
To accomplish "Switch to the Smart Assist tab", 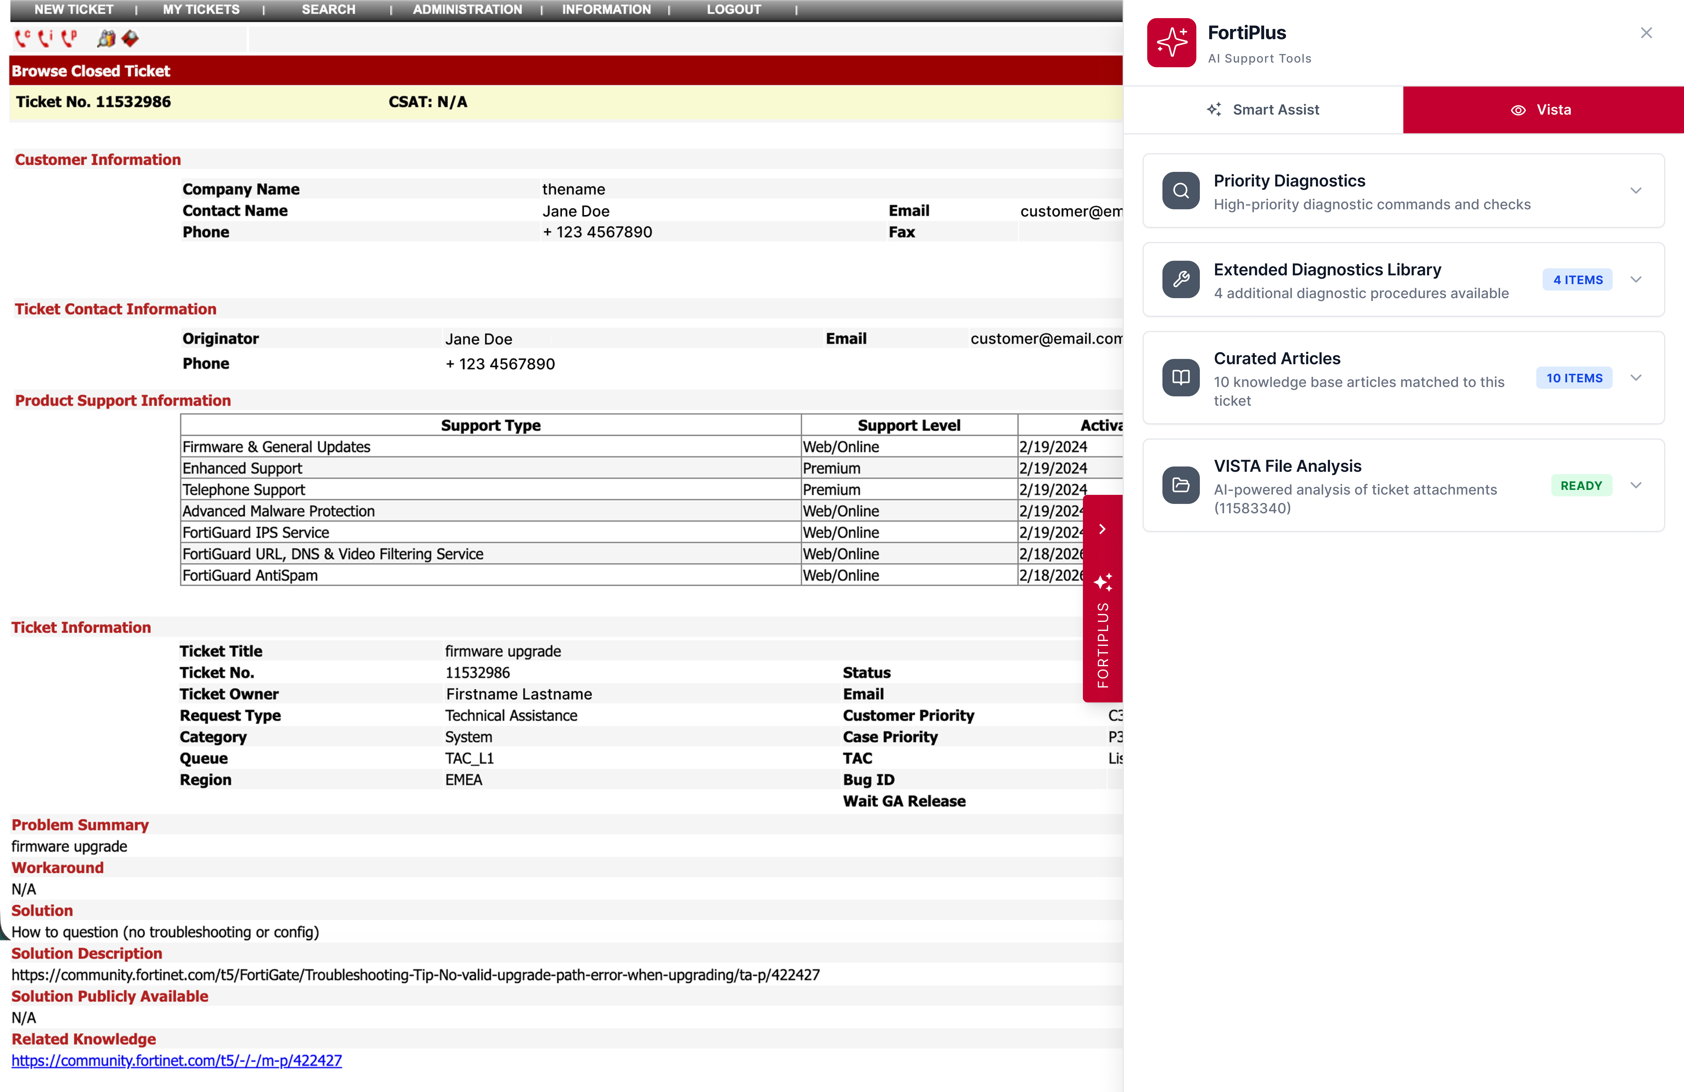I will (1263, 110).
